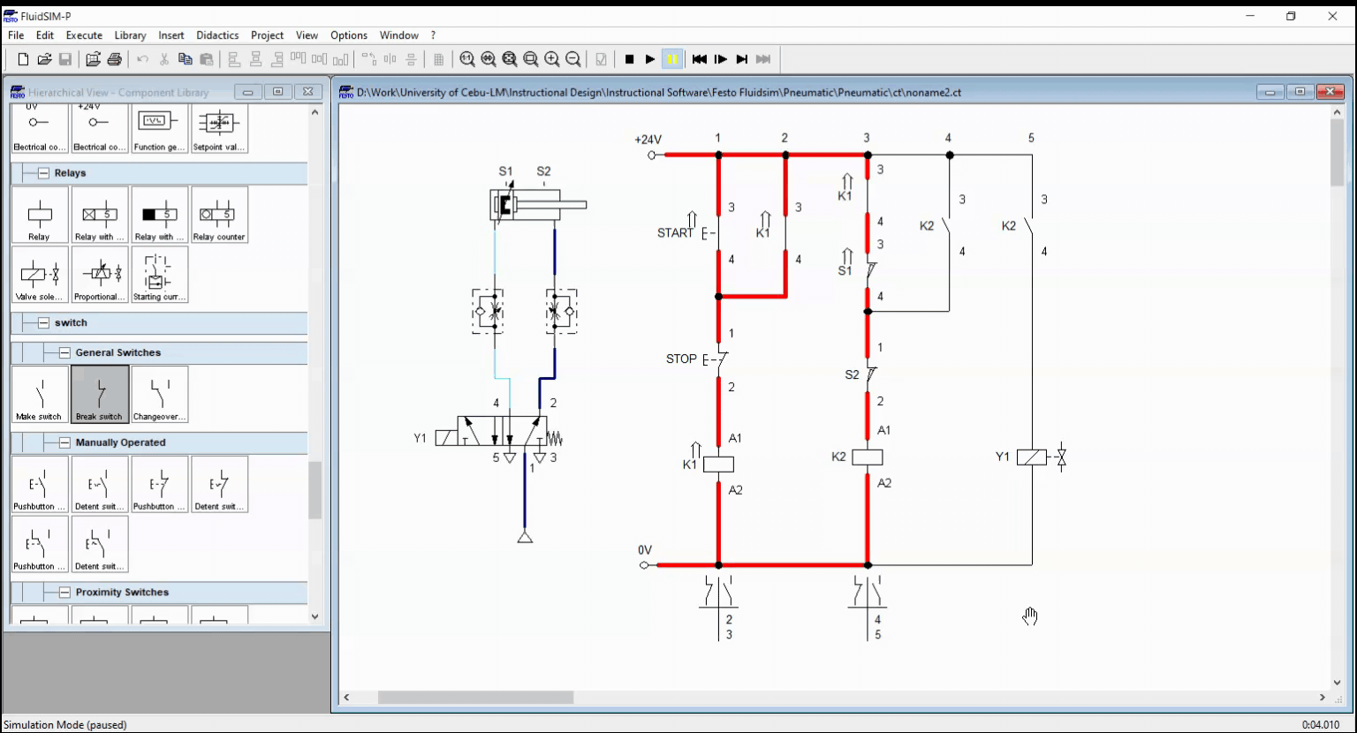Select the Starting current limiter component
Image resolution: width=1357 pixels, height=733 pixels.
click(x=160, y=275)
